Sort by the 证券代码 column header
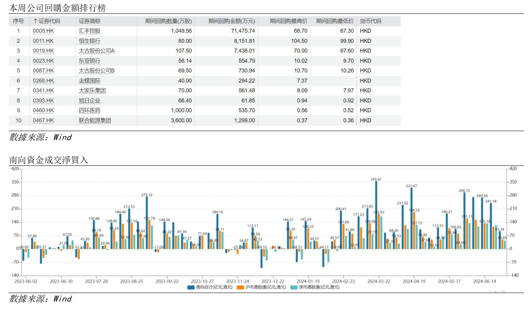 47,21
